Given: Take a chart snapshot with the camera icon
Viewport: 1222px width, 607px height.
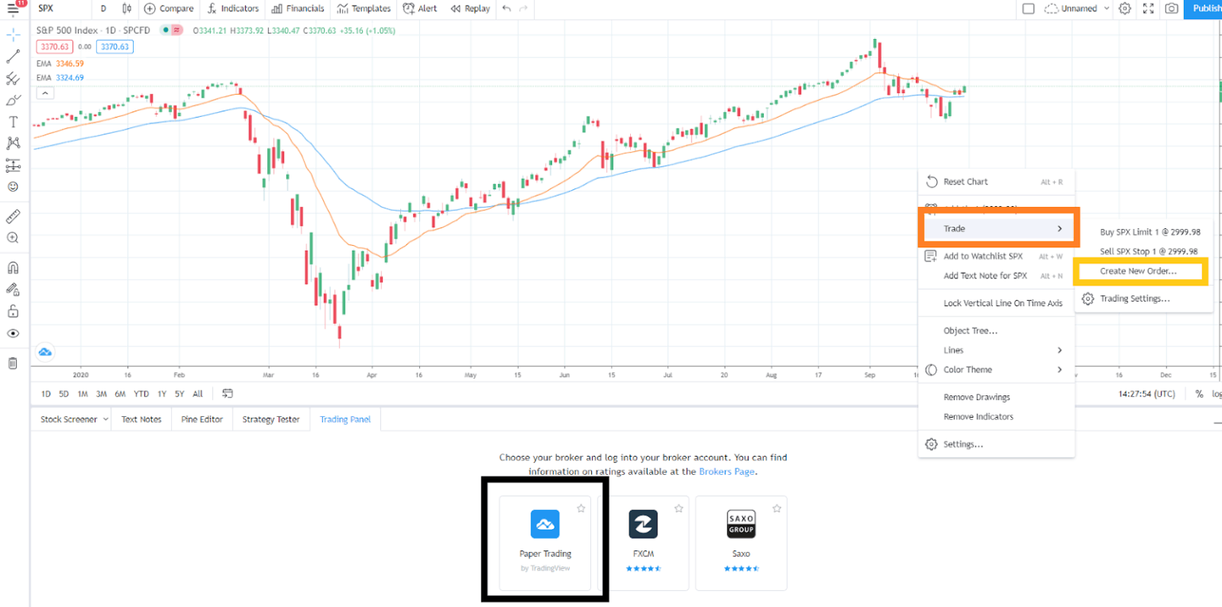Looking at the screenshot, I should pos(1173,9).
